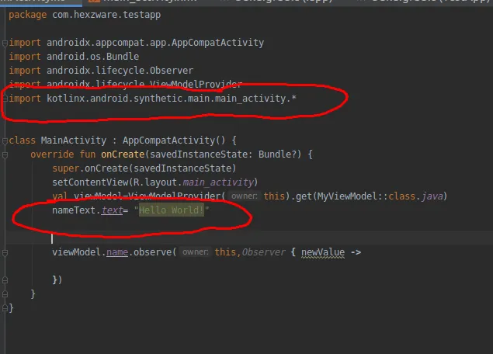Click 'newValue' lambda parameter
Viewport: 493px width, 354px height.
point(323,252)
